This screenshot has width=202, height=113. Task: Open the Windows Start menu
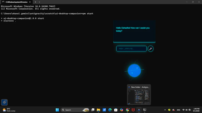[x=57, y=110]
